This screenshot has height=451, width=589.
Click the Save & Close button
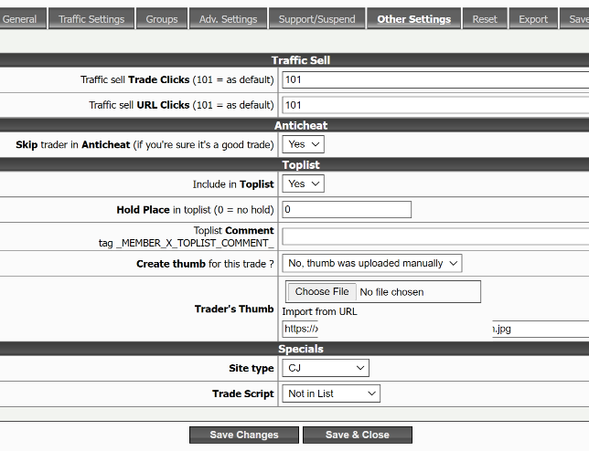point(358,435)
